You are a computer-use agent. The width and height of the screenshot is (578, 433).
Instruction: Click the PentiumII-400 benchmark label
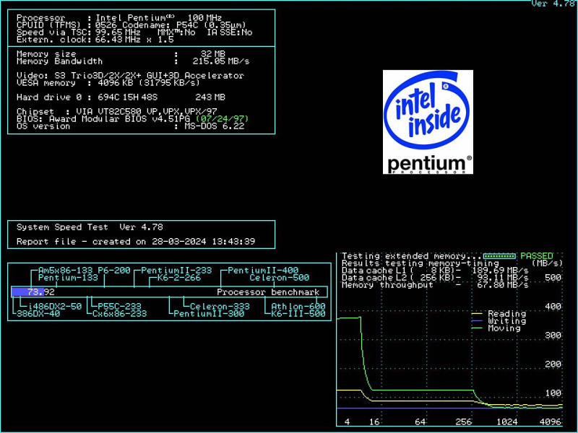(263, 270)
